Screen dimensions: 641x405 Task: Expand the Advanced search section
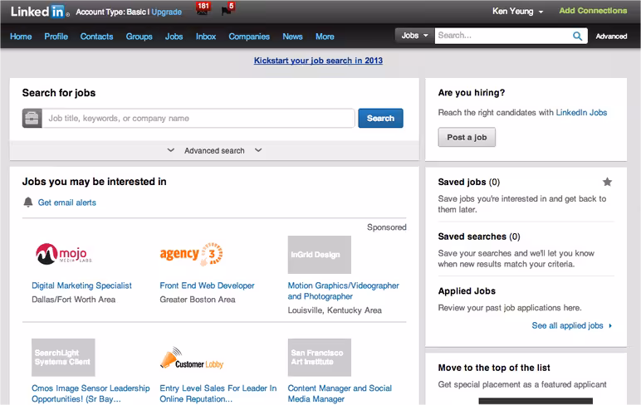(214, 151)
